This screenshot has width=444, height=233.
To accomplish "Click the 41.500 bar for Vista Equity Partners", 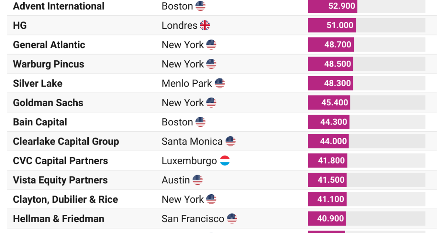I will click(x=327, y=180).
